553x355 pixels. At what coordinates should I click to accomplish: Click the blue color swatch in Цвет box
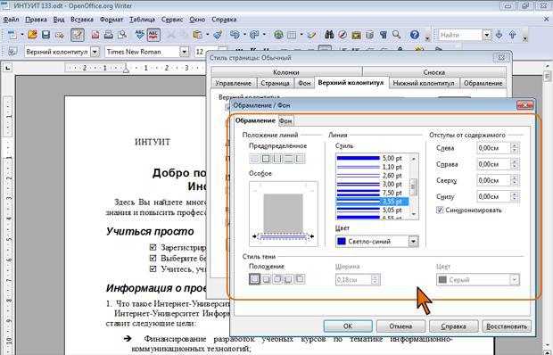[x=342, y=242]
